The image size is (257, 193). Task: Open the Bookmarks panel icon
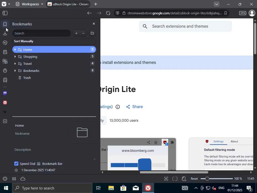(x=5, y=24)
